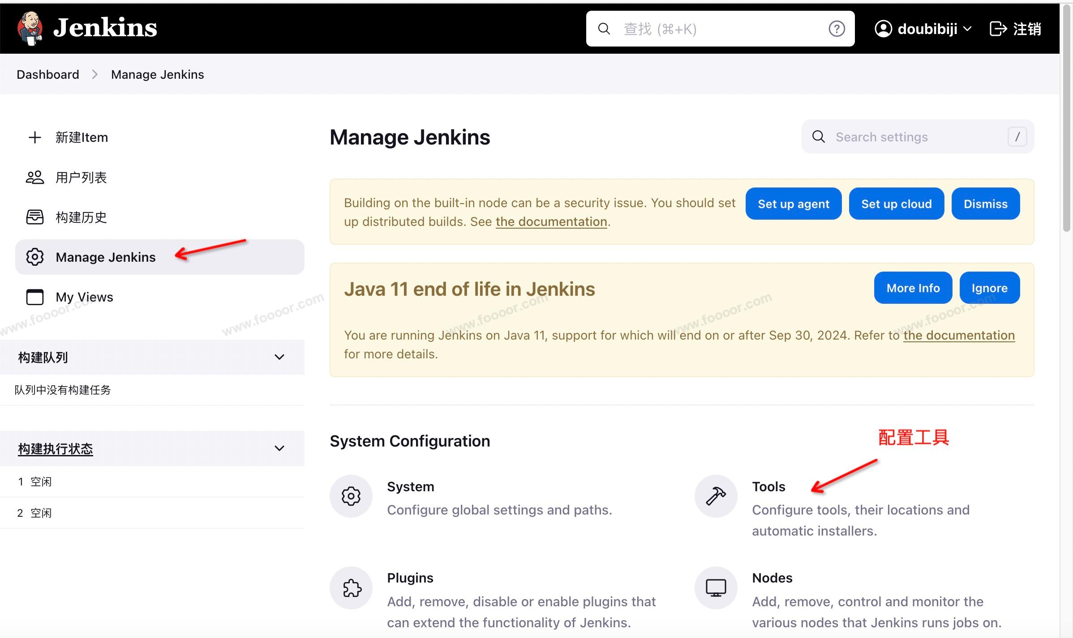Open the Nodes monitor icon
This screenshot has height=638, width=1073.
pos(716,588)
